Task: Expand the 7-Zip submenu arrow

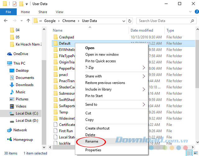Action: click(144, 68)
